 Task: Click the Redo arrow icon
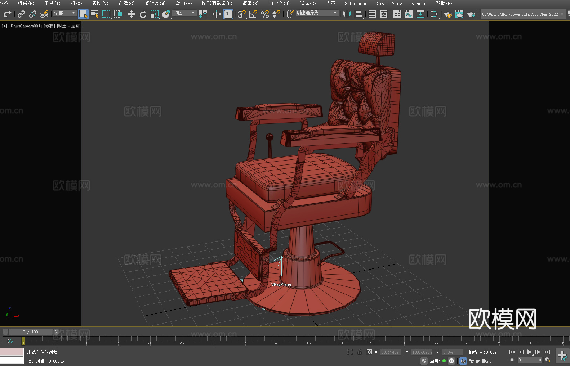7,14
